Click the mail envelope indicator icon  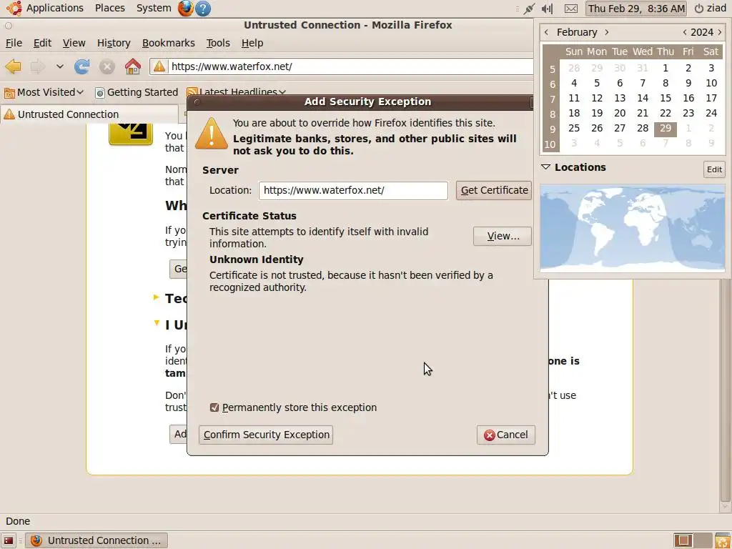(571, 9)
